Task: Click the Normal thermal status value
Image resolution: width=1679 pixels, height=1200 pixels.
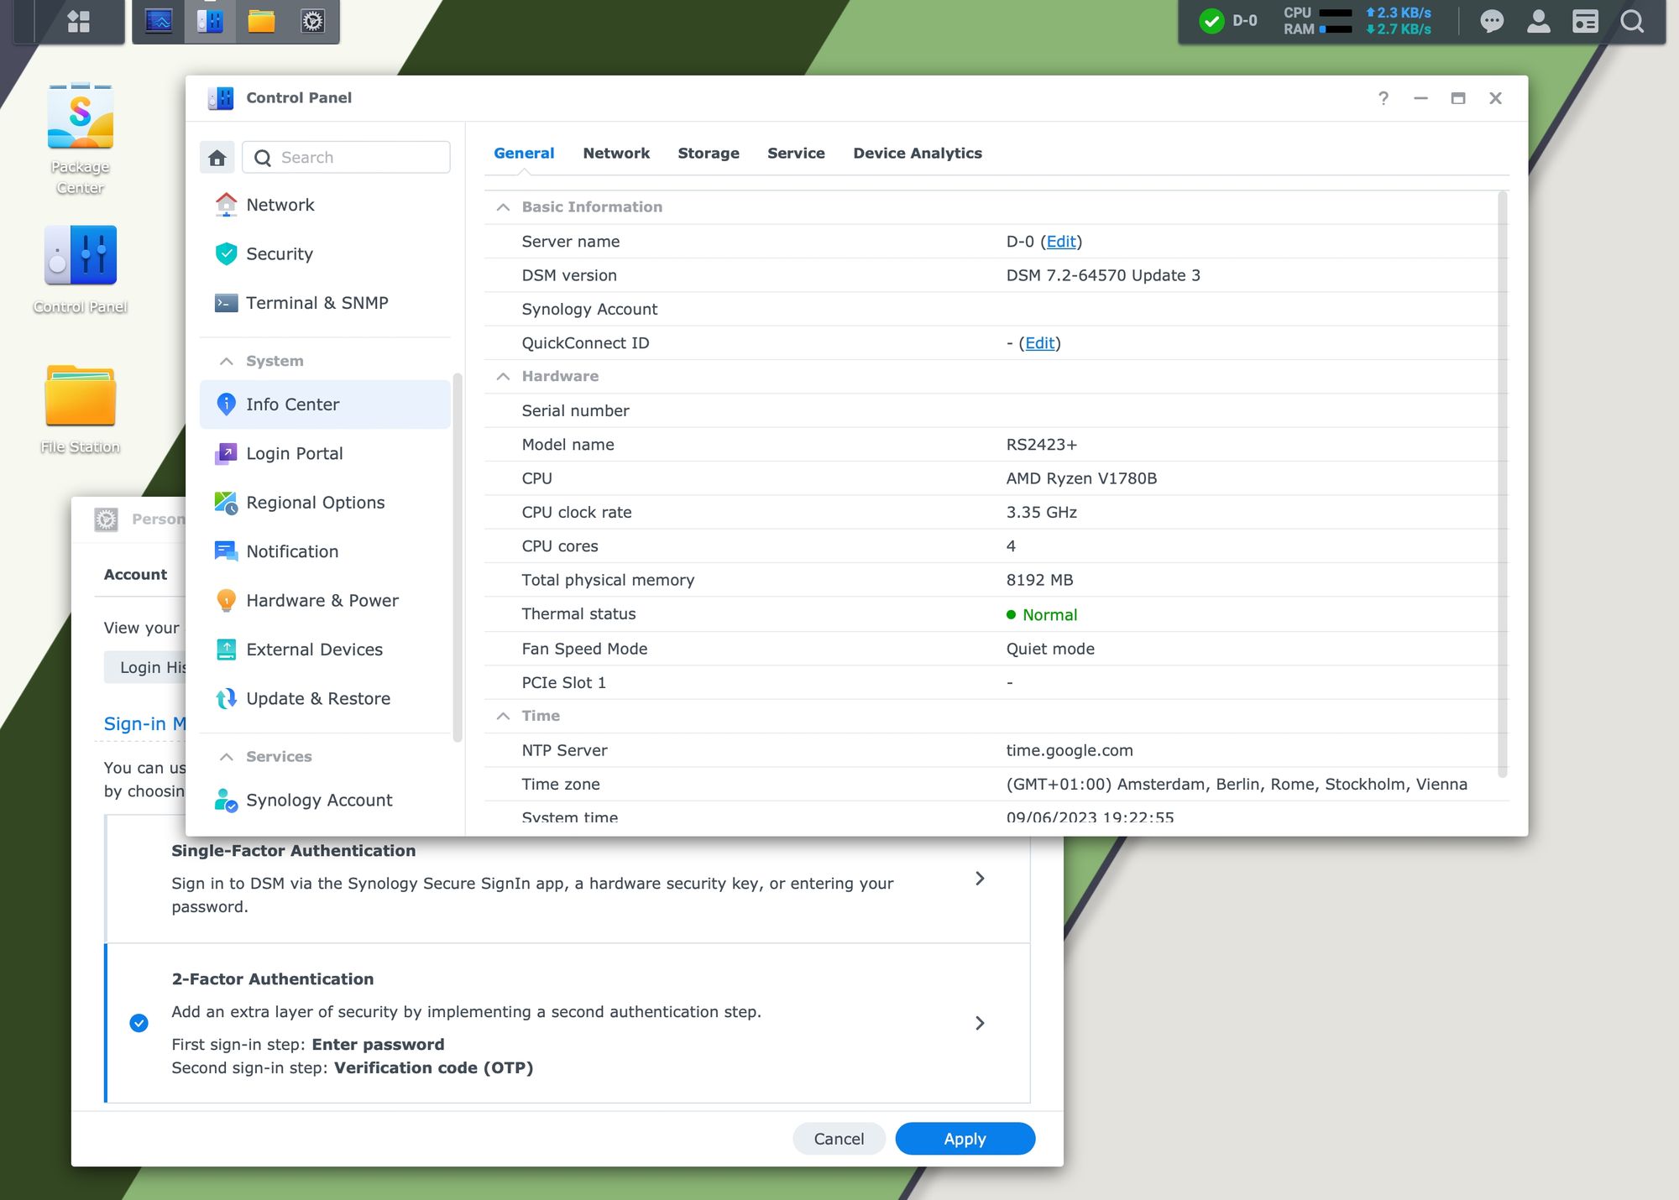Action: pyautogui.click(x=1049, y=615)
